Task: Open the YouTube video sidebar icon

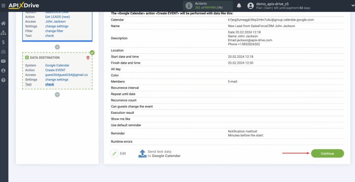Action: tap(3, 61)
